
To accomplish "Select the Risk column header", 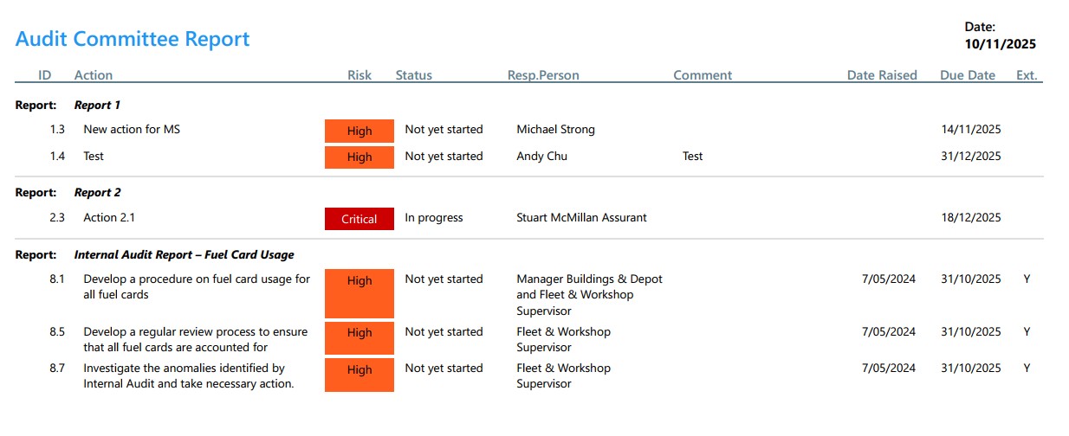I will 360,75.
